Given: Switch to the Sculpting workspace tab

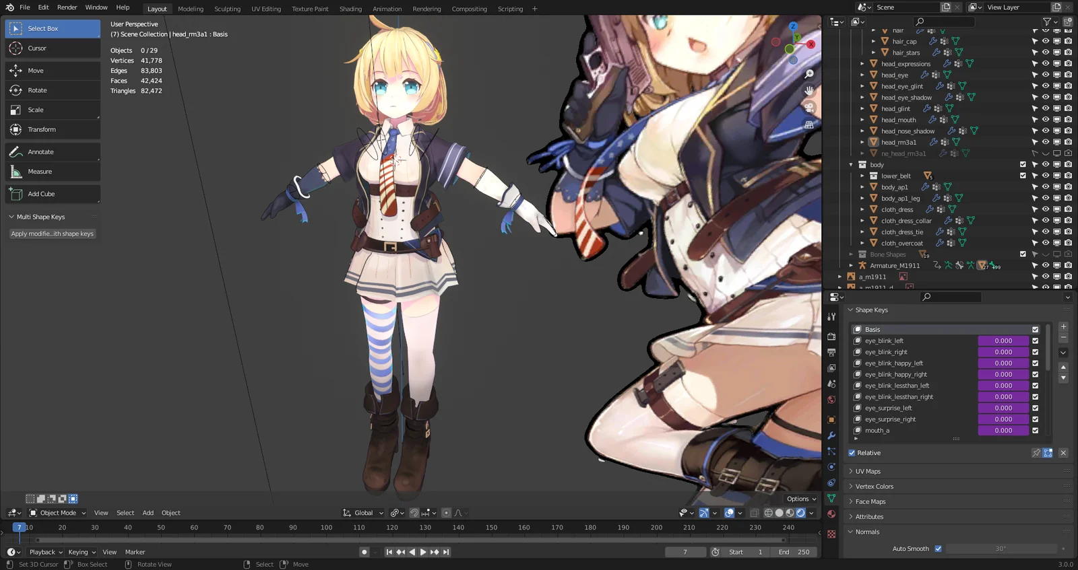Looking at the screenshot, I should click(x=227, y=9).
